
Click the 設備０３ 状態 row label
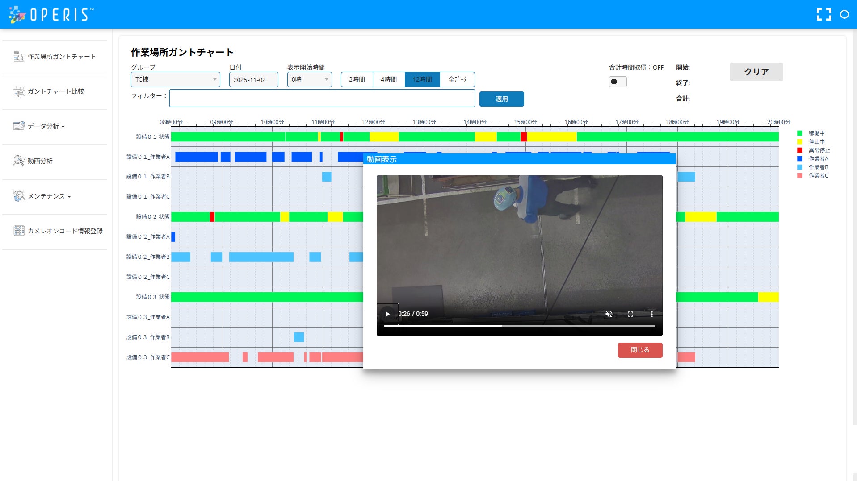[152, 297]
